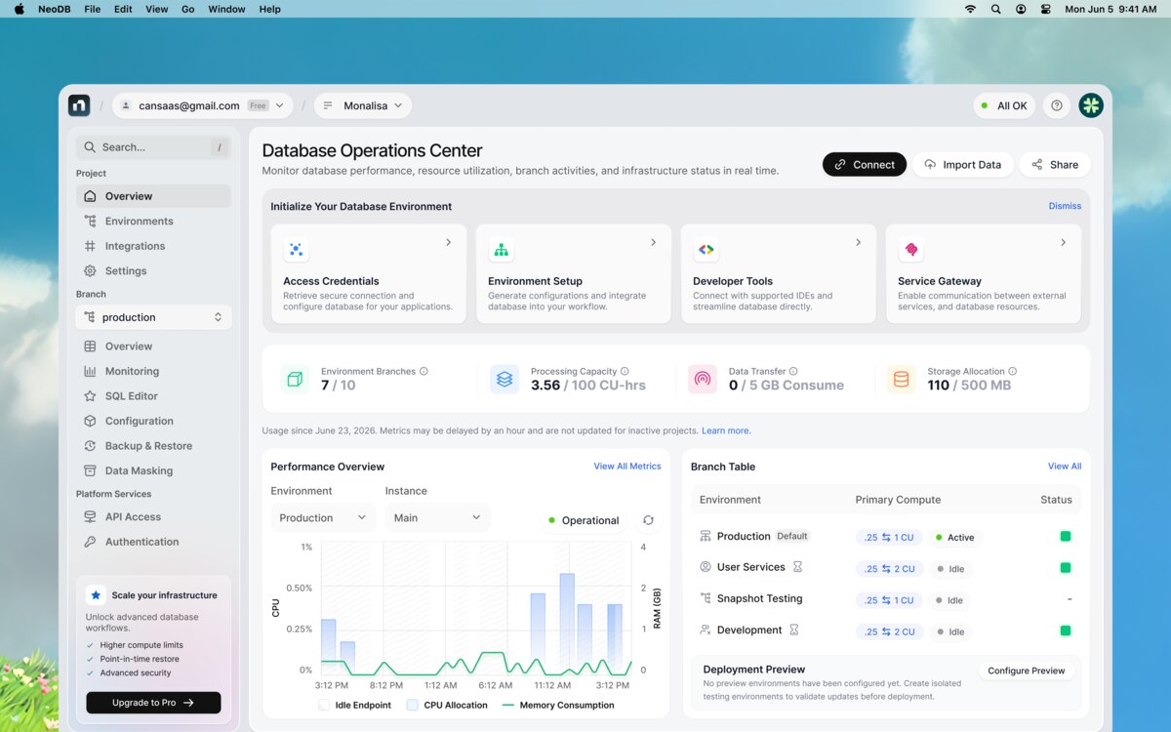
Task: Open the Apple menu
Action: coord(19,9)
